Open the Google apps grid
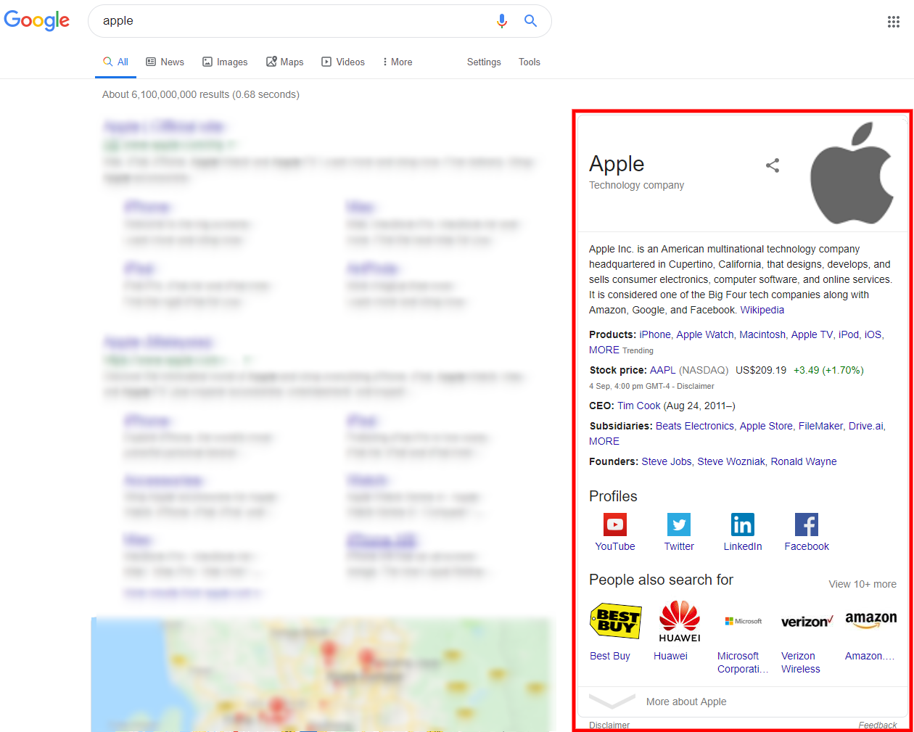 (x=893, y=21)
